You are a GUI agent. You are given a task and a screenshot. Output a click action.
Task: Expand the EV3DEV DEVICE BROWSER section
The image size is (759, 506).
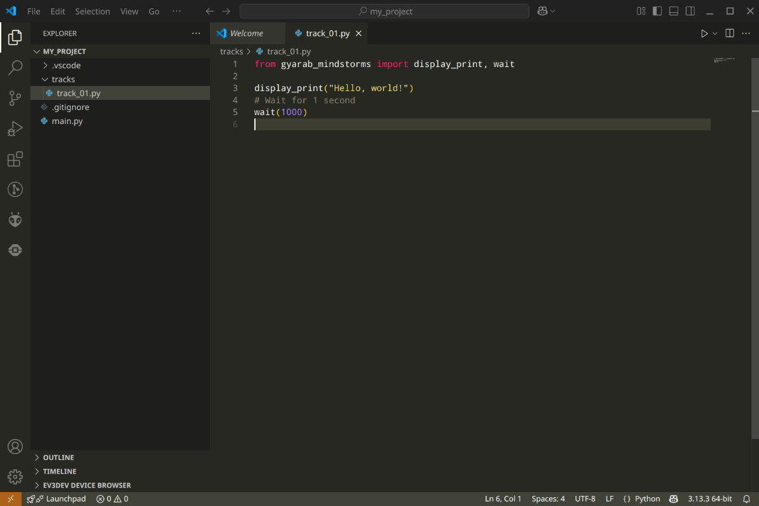click(87, 485)
